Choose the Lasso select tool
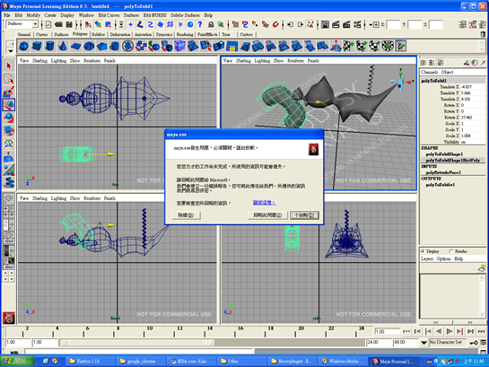This screenshot has height=367, width=489. tap(9, 79)
